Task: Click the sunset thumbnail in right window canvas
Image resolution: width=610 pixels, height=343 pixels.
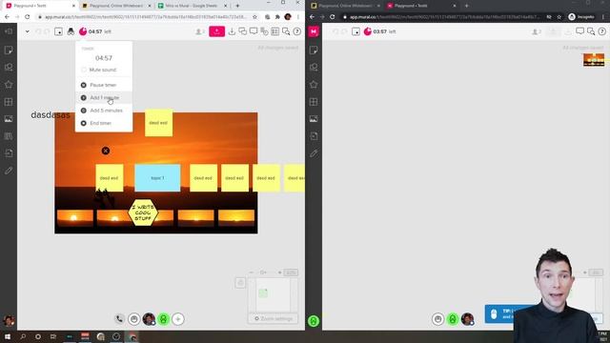Action: pyautogui.click(x=594, y=60)
